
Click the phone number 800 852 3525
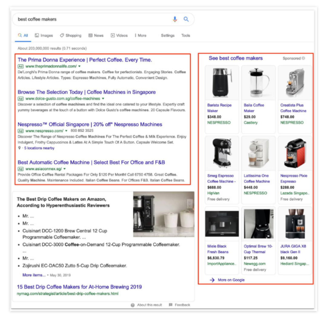82,130
